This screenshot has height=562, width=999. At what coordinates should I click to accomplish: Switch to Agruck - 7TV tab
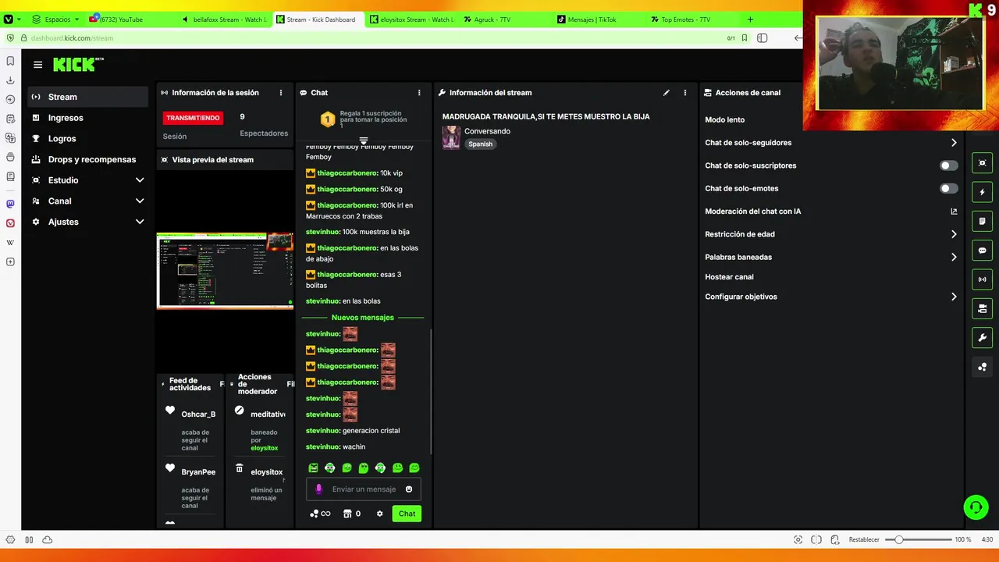[x=505, y=20]
